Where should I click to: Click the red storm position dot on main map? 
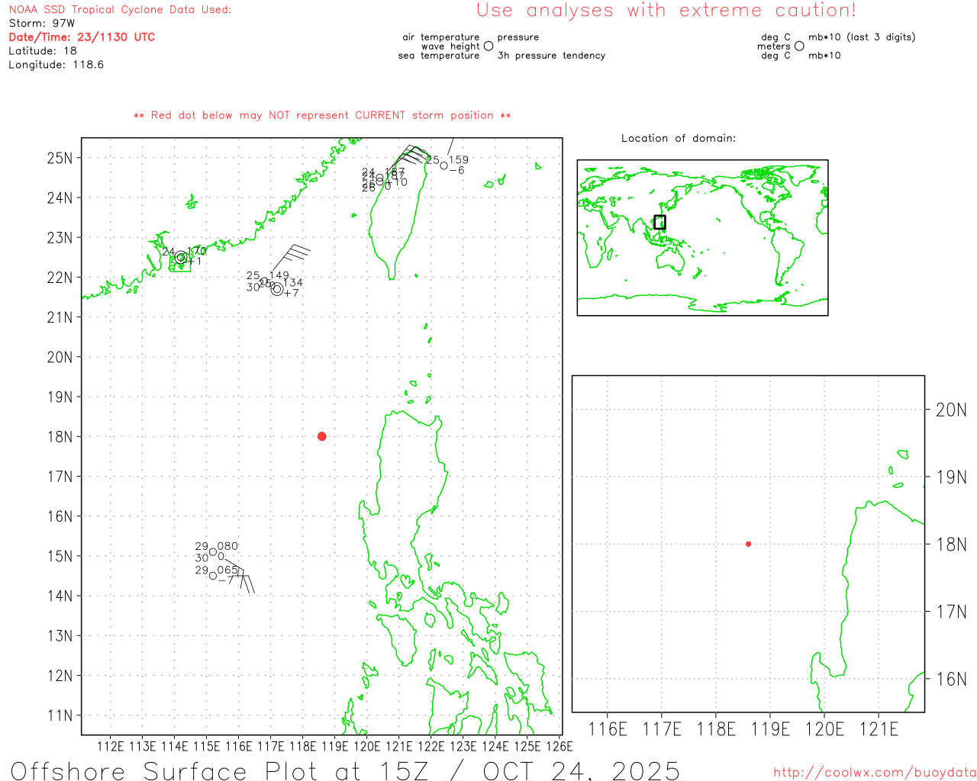click(321, 436)
